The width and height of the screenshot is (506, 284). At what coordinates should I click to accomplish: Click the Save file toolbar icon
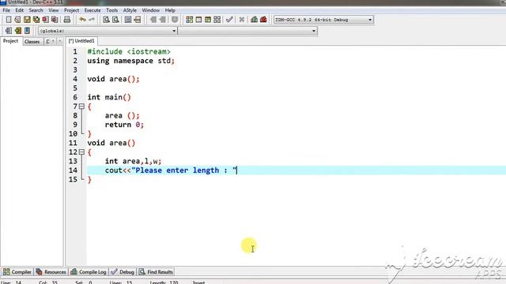[27, 20]
